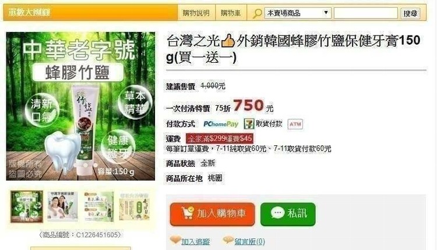Click the icon beside 留言版

point(228,240)
